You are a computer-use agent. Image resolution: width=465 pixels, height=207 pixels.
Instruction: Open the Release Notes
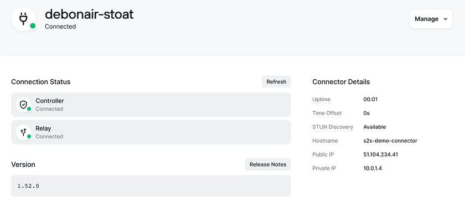tap(268, 164)
